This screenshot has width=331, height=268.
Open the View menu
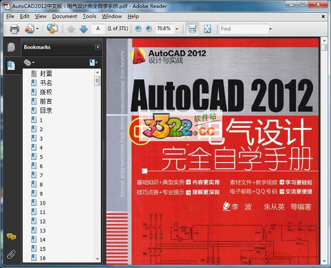click(x=40, y=16)
